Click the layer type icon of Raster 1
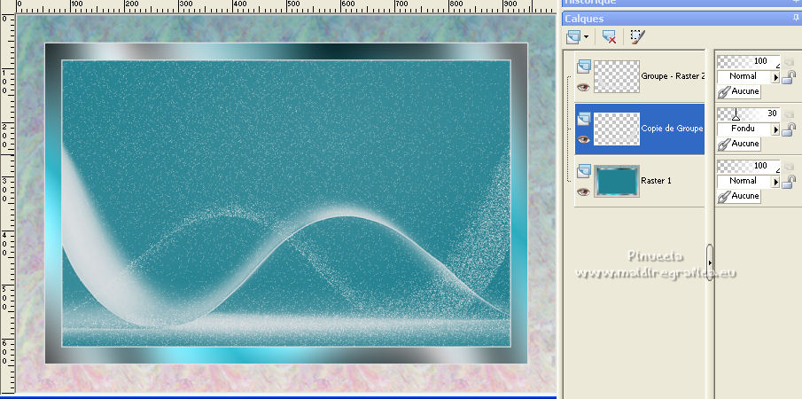802x399 pixels. coord(584,171)
